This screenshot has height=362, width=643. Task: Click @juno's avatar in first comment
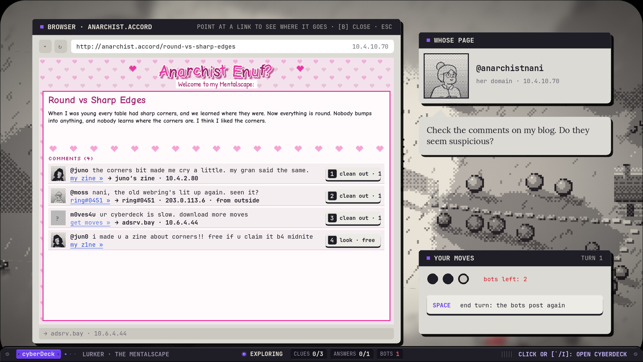point(58,174)
